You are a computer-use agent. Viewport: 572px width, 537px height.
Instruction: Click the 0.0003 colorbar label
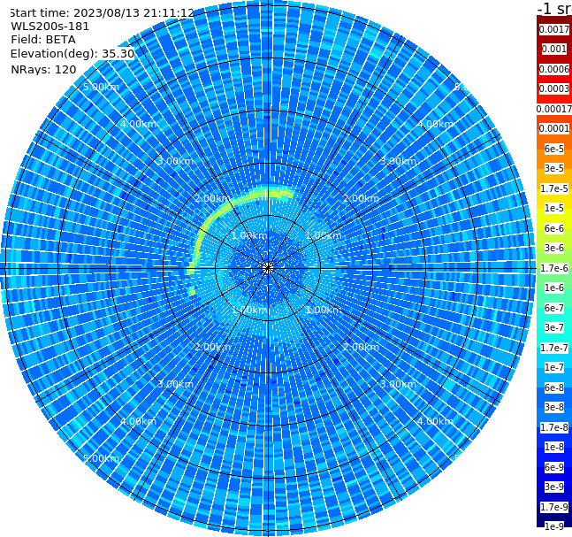(554, 88)
